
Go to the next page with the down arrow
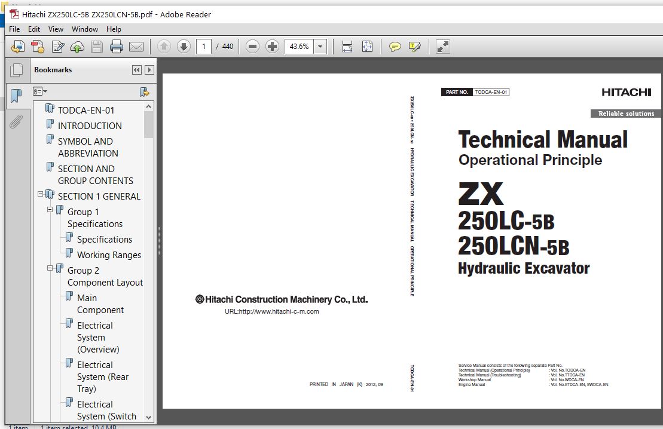tap(184, 47)
